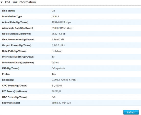Click the Refresh button
The width and height of the screenshot is (141, 115).
point(131,112)
